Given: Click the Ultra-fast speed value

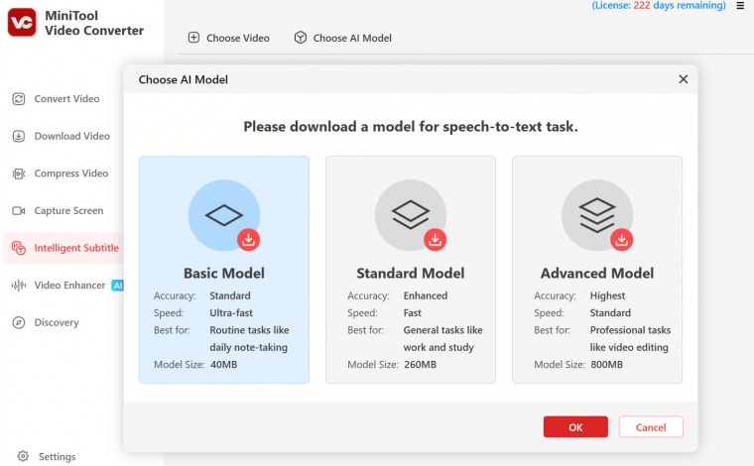Looking at the screenshot, I should [x=231, y=312].
